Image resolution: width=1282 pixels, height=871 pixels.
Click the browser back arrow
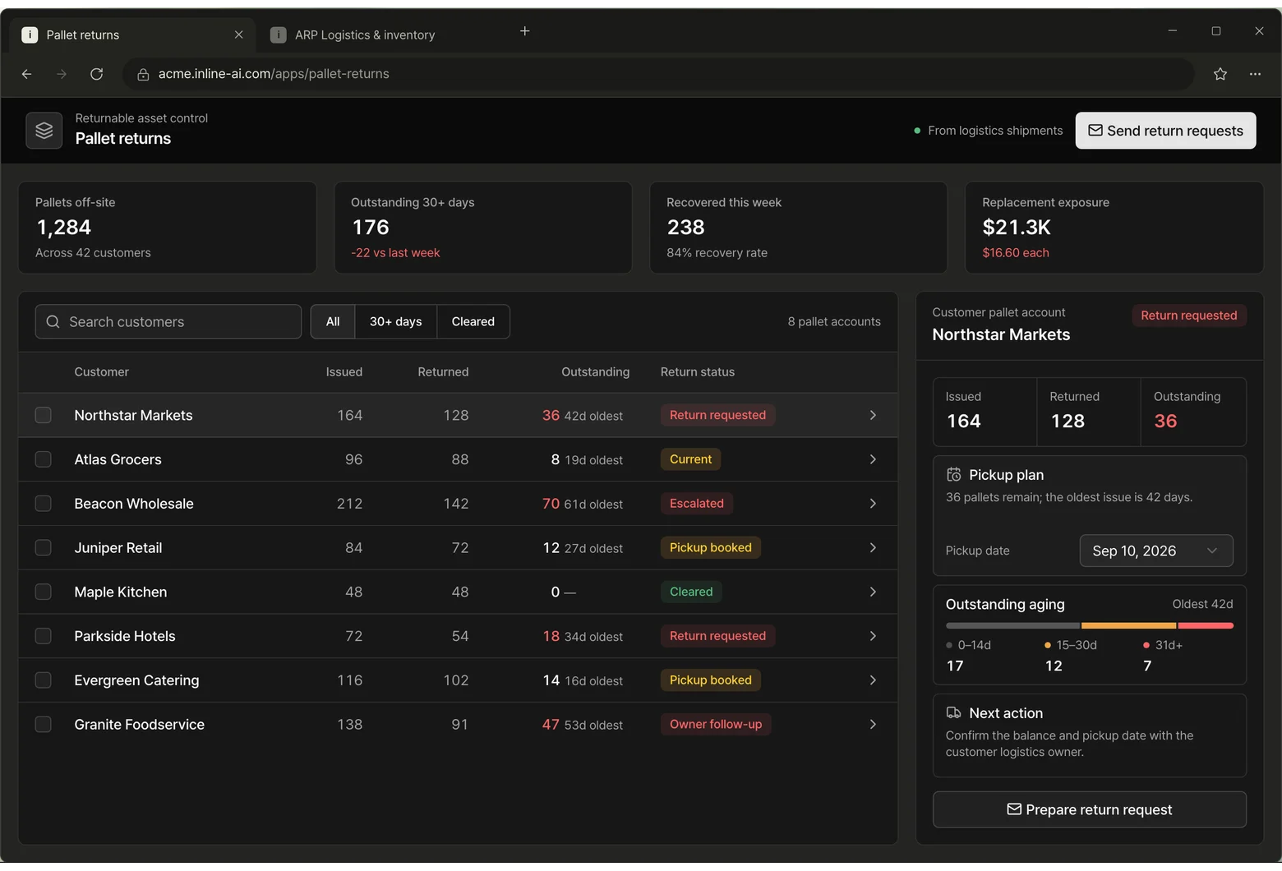tap(26, 74)
